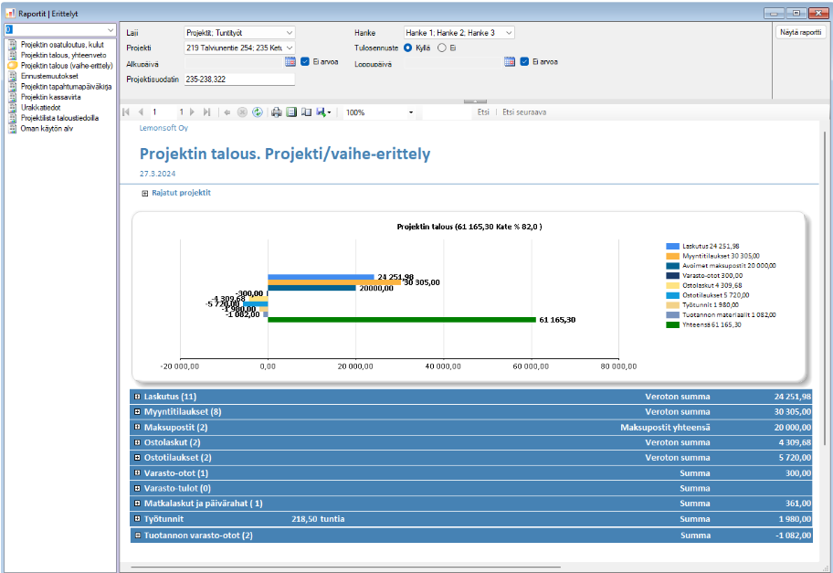Open the Loppupäivä calendar picker
833x573 pixels.
509,62
